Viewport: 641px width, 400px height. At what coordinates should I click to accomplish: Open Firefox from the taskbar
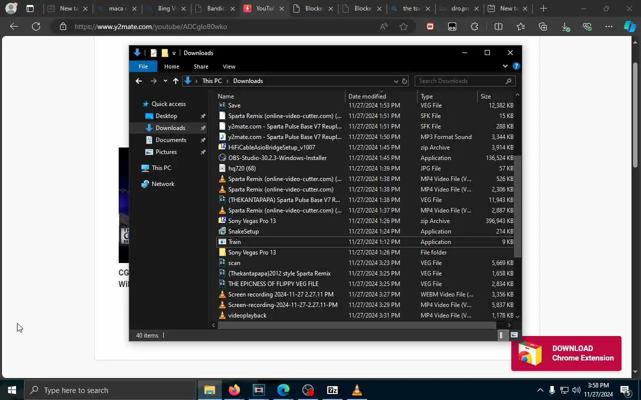tap(234, 390)
